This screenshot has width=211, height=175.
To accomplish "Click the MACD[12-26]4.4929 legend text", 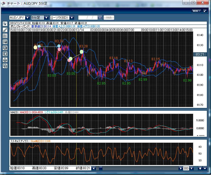I will pos(31,112).
